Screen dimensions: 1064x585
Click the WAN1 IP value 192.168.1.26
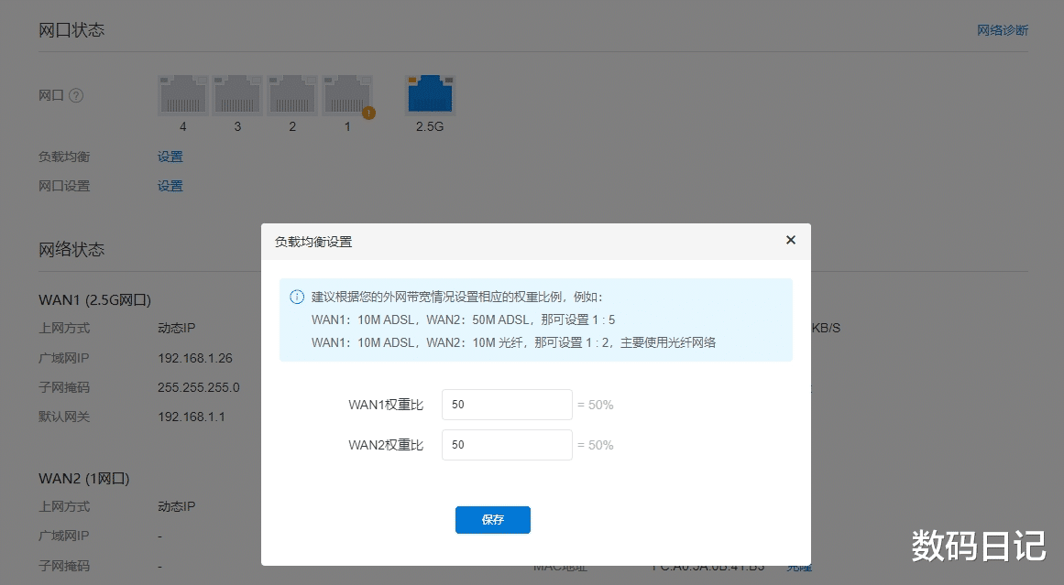tap(195, 358)
